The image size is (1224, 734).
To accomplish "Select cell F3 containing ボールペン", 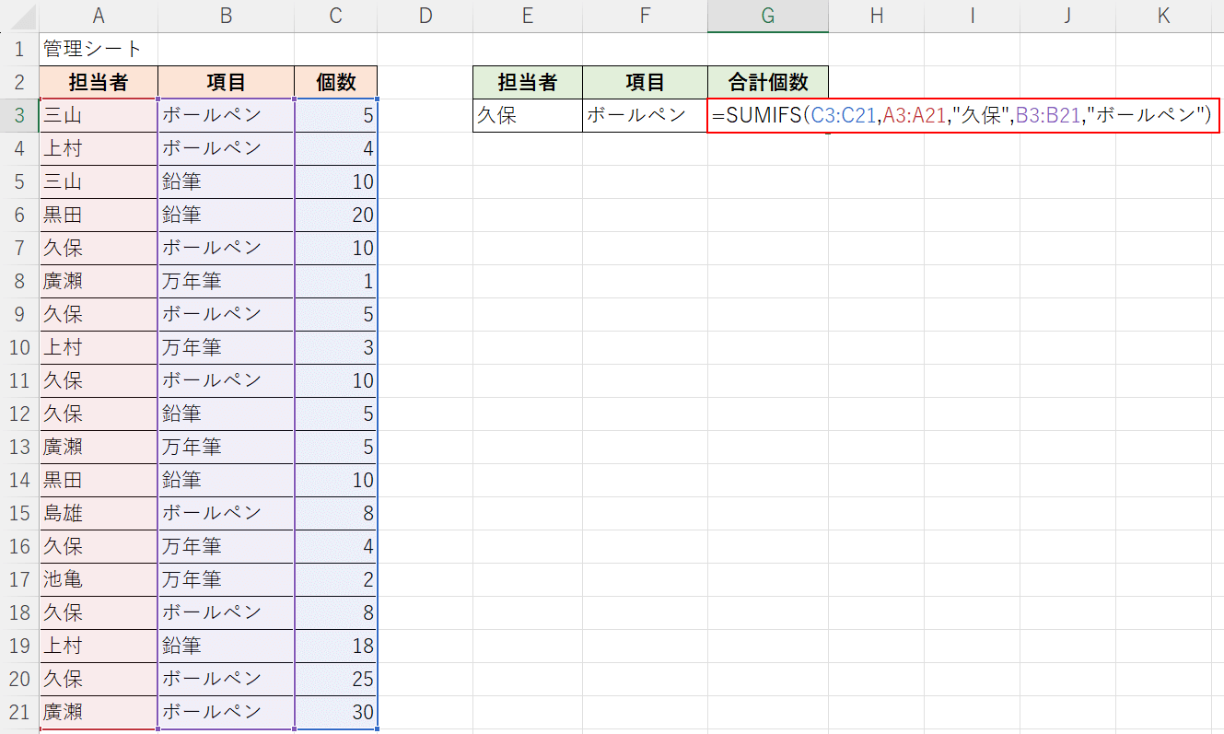I will pos(645,115).
